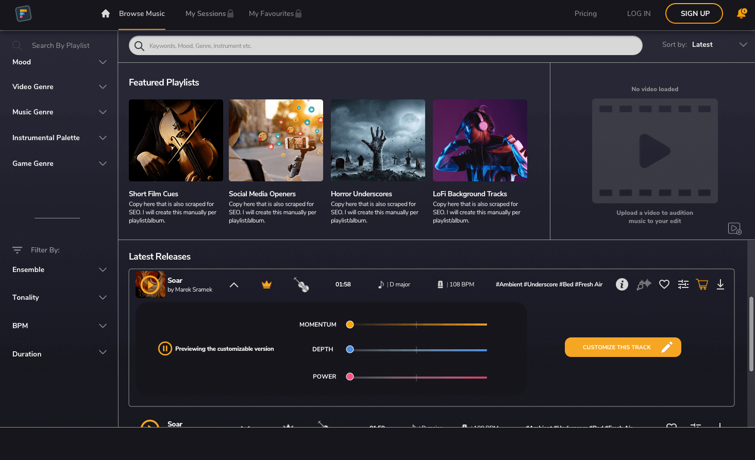Click the Filter By lines icon
The height and width of the screenshot is (460, 755).
[x=17, y=250]
